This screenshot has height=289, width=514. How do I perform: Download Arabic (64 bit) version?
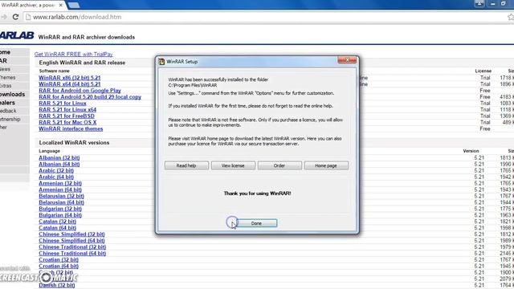point(56,177)
